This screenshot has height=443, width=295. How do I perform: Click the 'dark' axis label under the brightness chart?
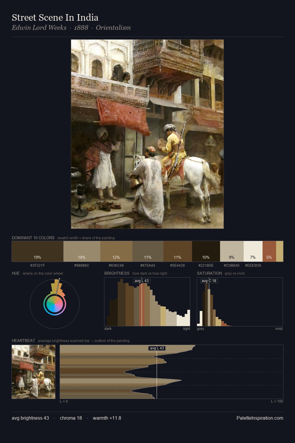[108, 329]
